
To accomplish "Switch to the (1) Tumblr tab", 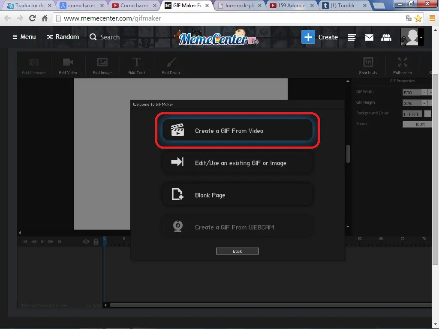I will (x=344, y=5).
